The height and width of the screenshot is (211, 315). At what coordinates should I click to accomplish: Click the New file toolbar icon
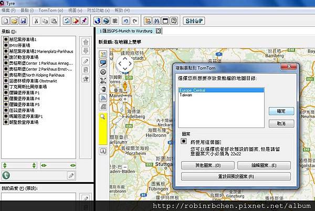pyautogui.click(x=6, y=20)
